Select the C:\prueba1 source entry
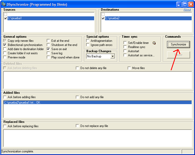Image resolution: width=195 pixels, height=155 pixels. (51, 18)
